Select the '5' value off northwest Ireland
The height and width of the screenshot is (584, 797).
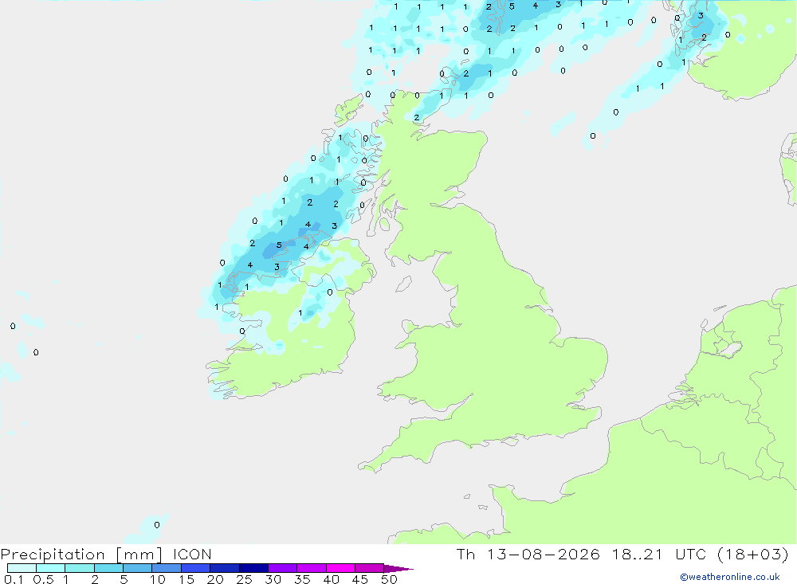[x=278, y=245]
